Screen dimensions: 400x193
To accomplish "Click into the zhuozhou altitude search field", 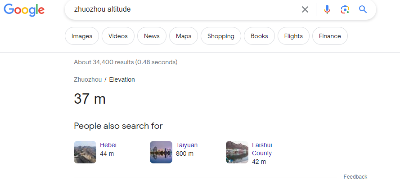I will tap(184, 9).
